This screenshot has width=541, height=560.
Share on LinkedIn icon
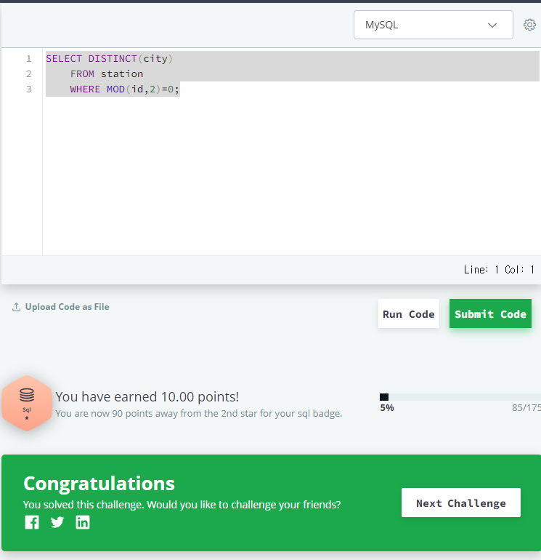(82, 522)
